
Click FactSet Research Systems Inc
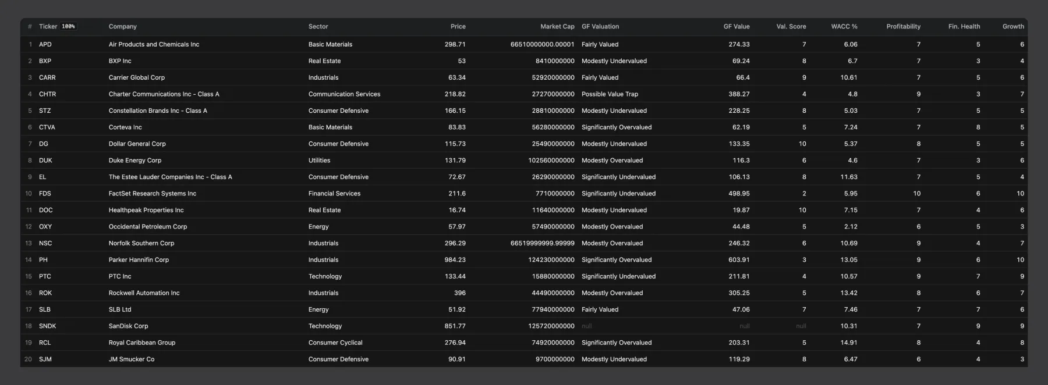pyautogui.click(x=153, y=194)
